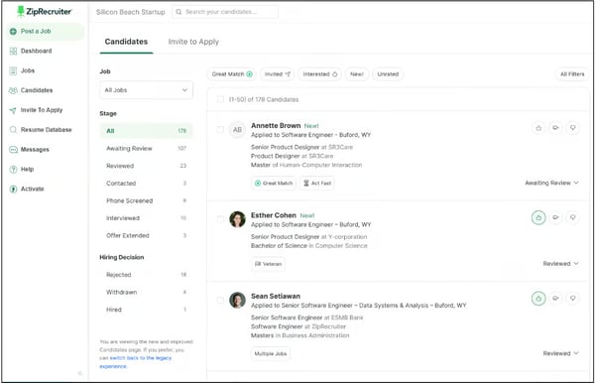The image size is (595, 383).
Task: Click Annette Brown's AB initials avatar
Action: [237, 130]
